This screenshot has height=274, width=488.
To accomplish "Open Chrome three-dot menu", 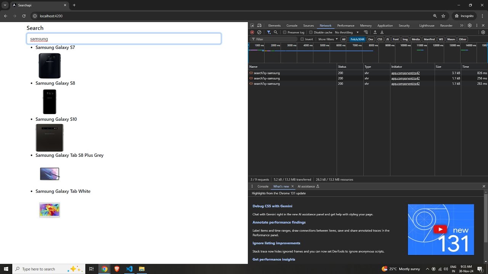I will [x=482, y=16].
